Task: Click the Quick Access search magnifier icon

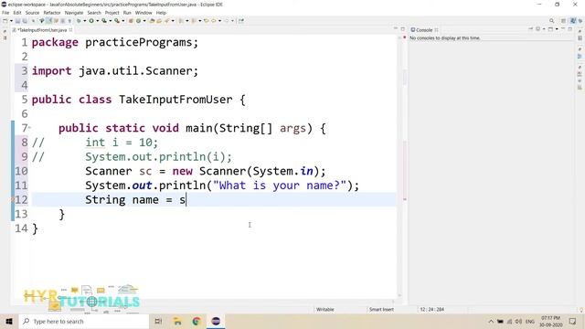Action: coord(551,21)
